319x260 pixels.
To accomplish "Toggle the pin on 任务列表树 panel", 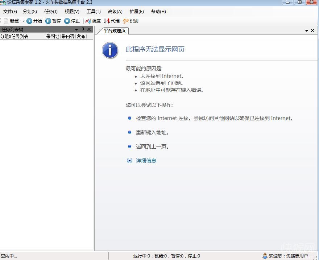I will (83, 29).
